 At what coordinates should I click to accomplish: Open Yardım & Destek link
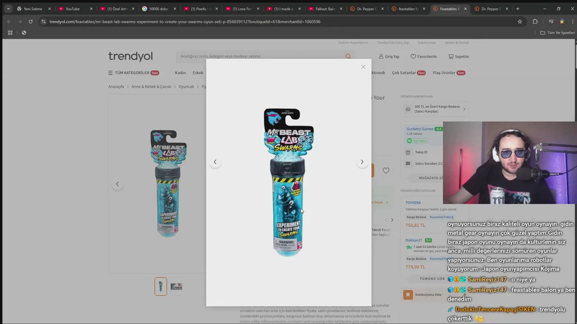coord(457,43)
